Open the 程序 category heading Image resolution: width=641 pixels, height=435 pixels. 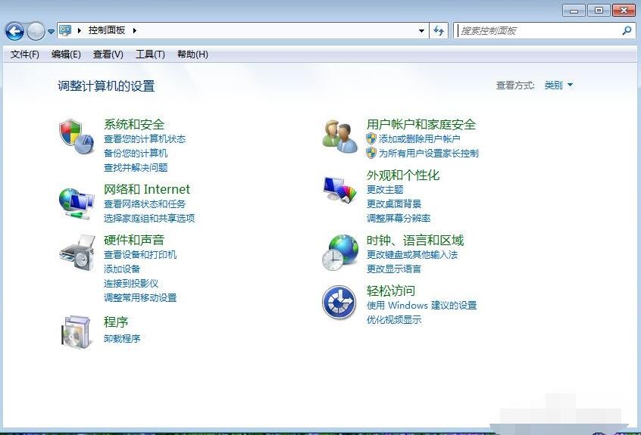click(116, 322)
